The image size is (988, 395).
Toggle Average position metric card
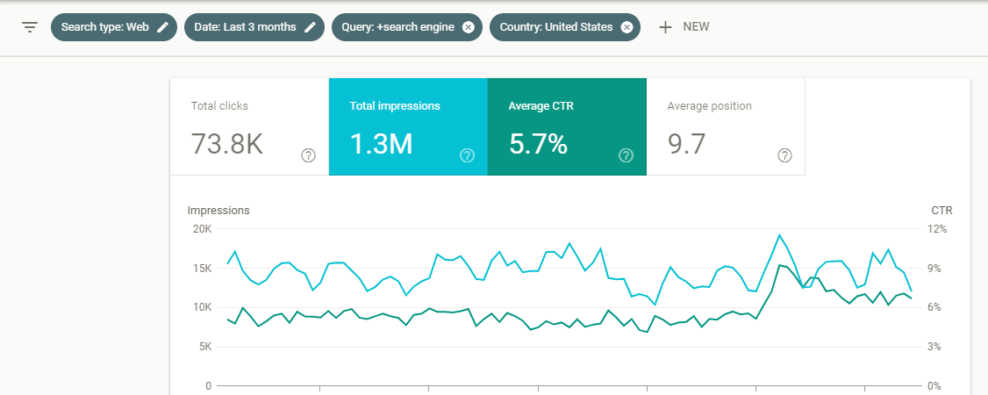coord(726,126)
